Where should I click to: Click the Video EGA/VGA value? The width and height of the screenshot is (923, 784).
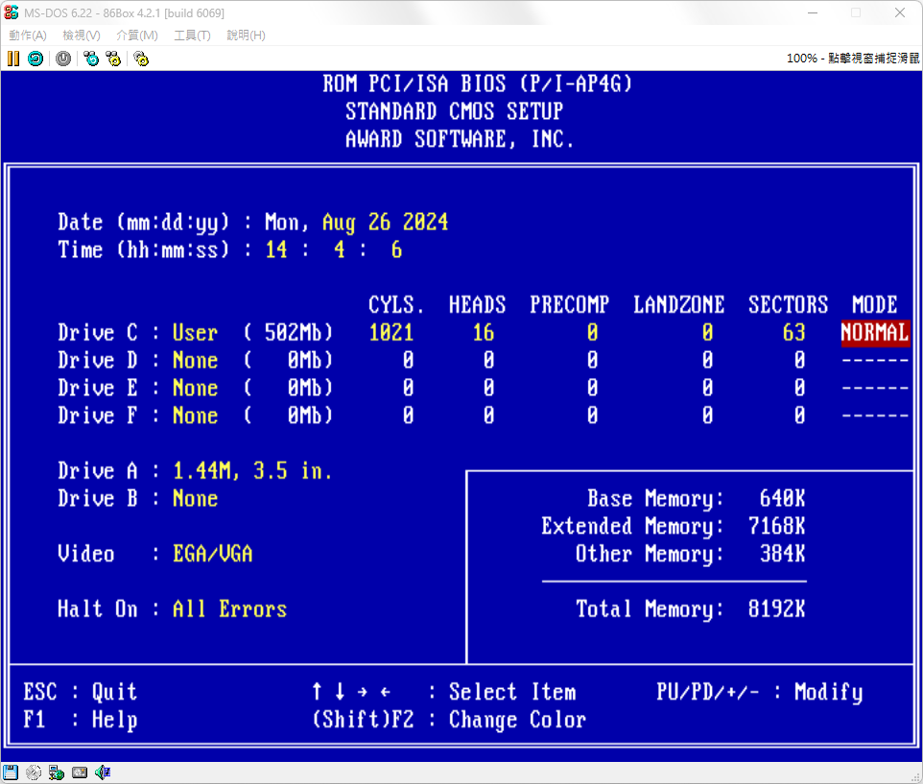click(212, 554)
